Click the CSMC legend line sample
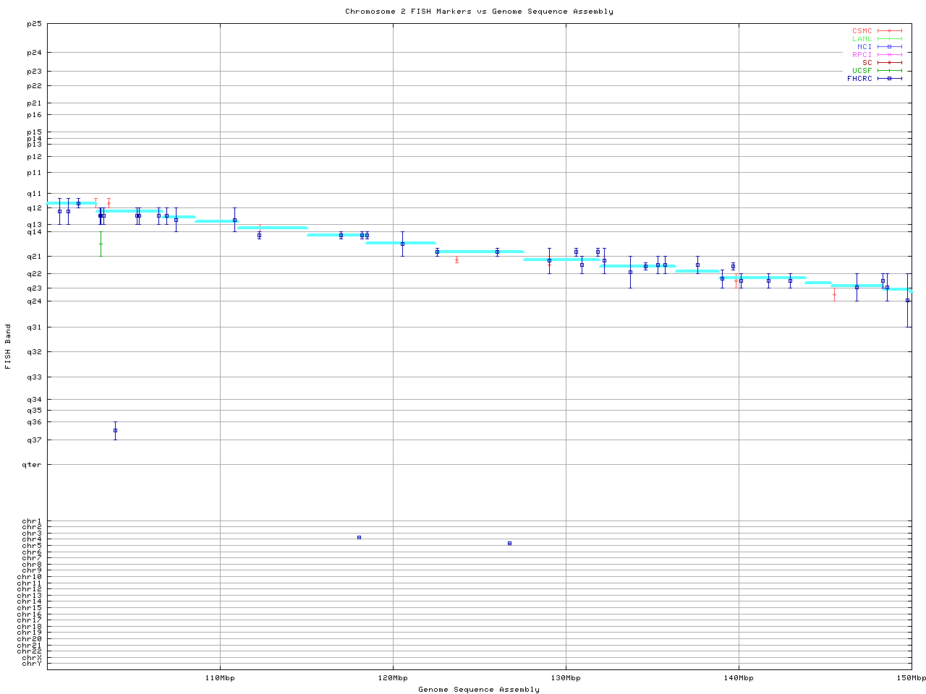Screen dimensions: 926x694 [889, 31]
